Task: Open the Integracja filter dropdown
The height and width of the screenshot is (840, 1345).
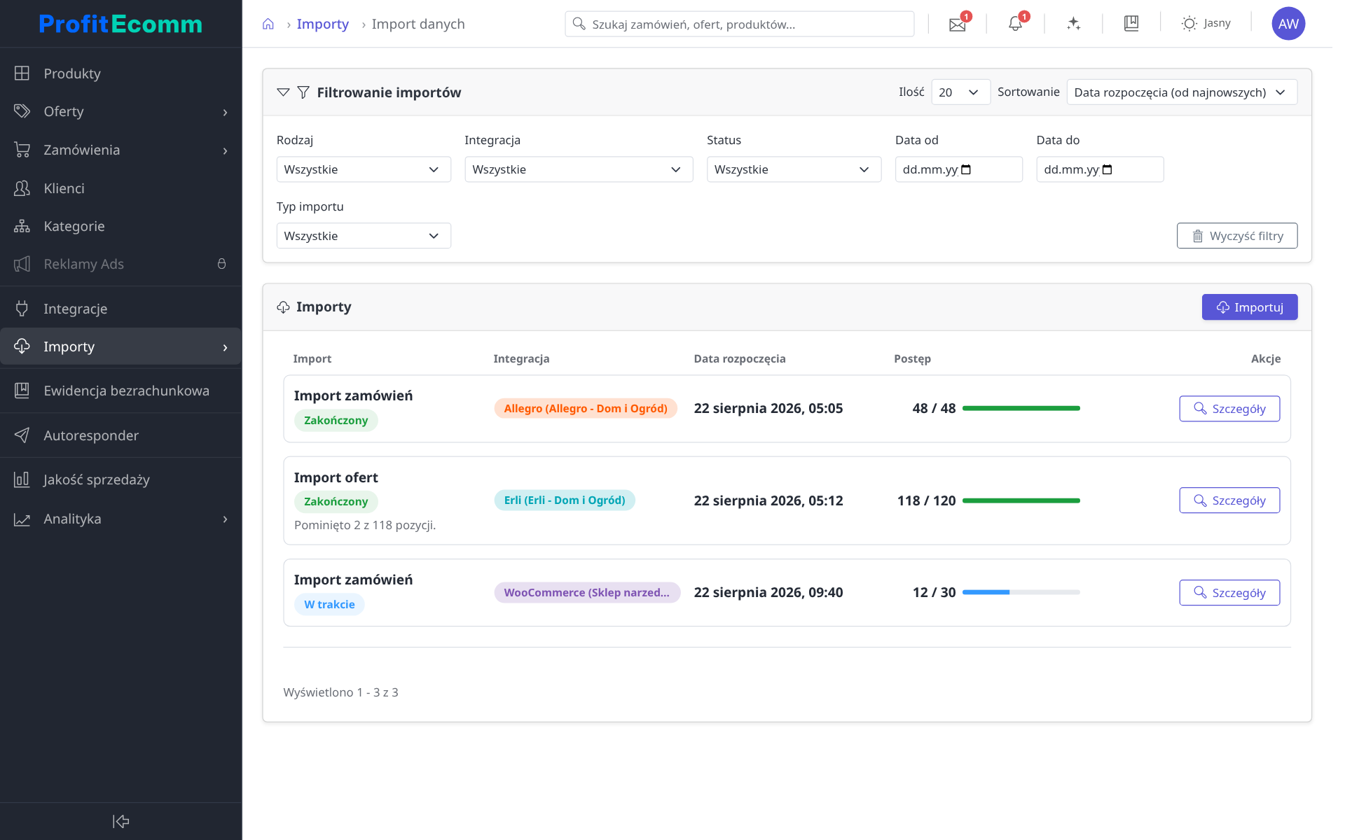Action: (579, 169)
